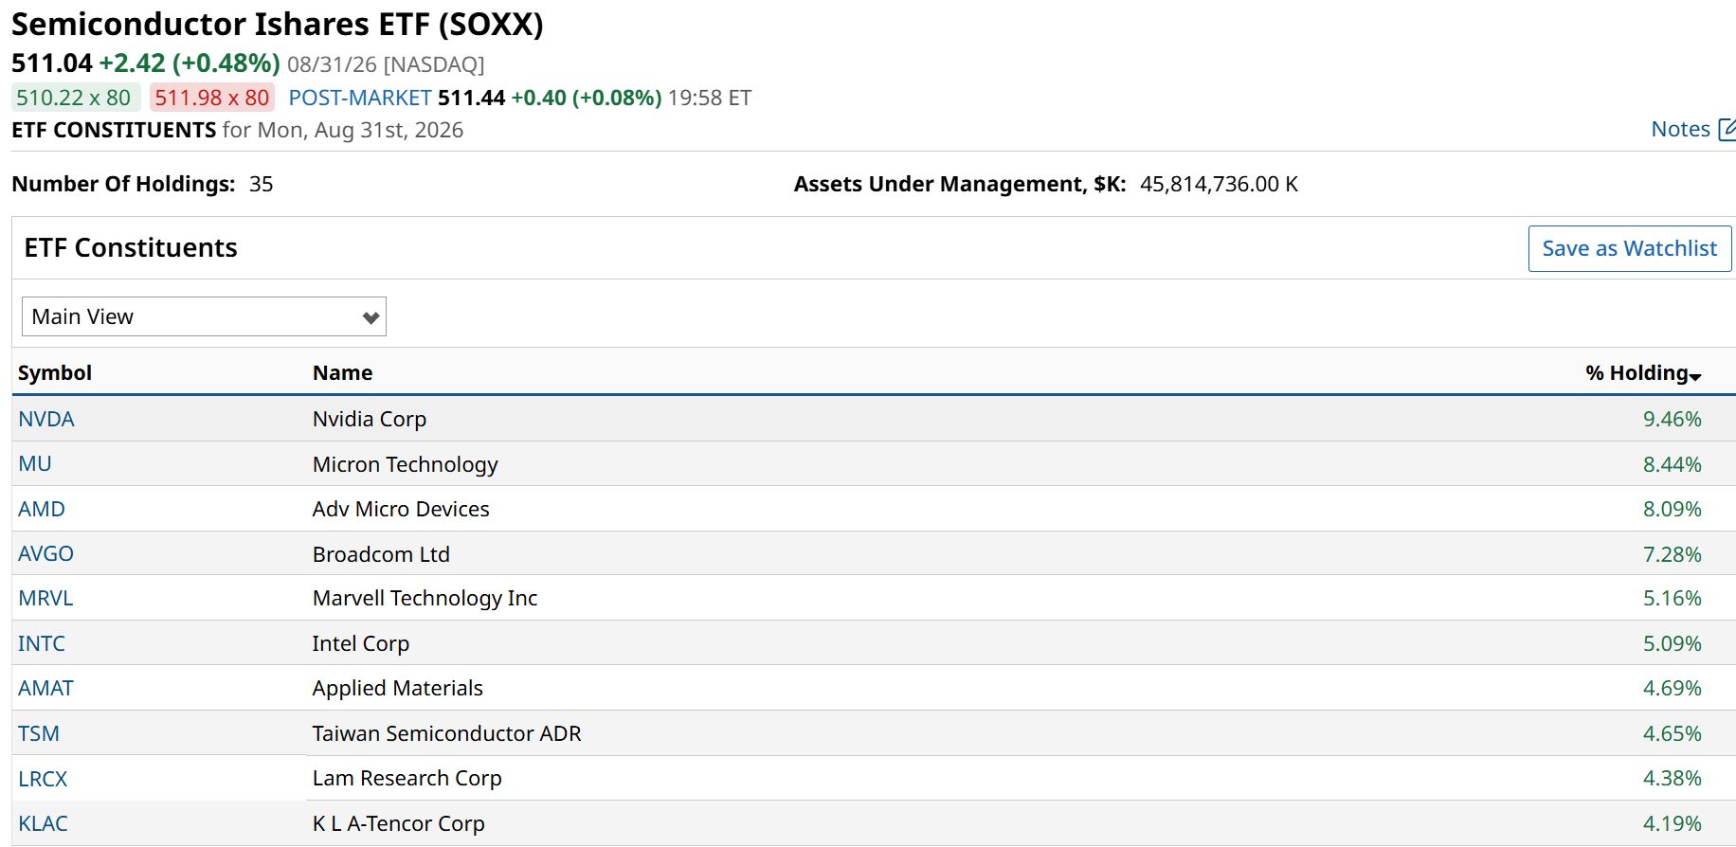Open AMAT symbol link
This screenshot has height=847, width=1736.
point(45,688)
